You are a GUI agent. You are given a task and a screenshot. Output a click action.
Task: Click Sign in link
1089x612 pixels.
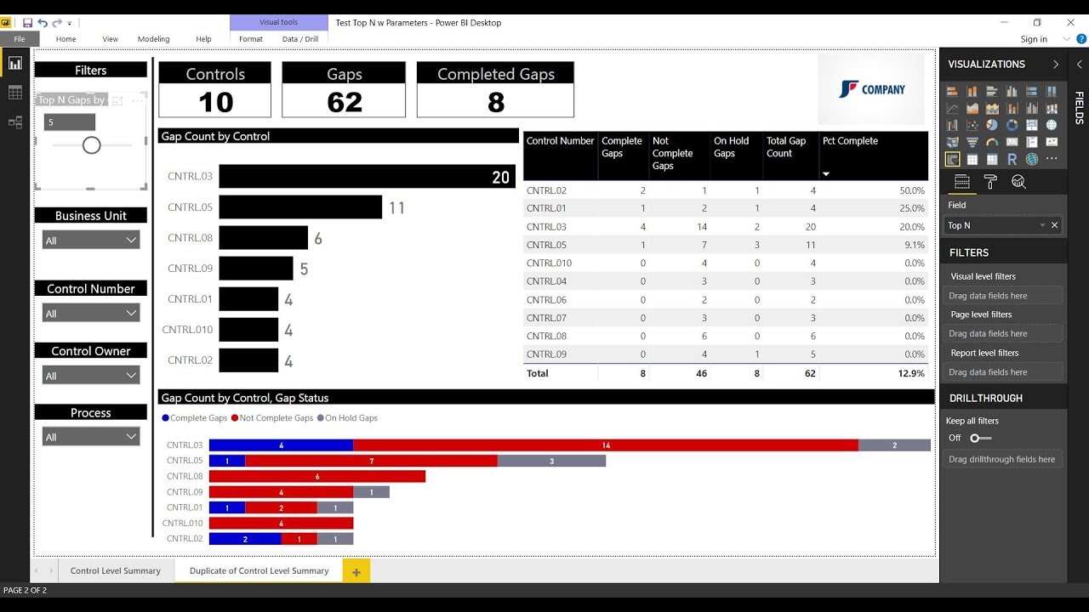point(1034,39)
